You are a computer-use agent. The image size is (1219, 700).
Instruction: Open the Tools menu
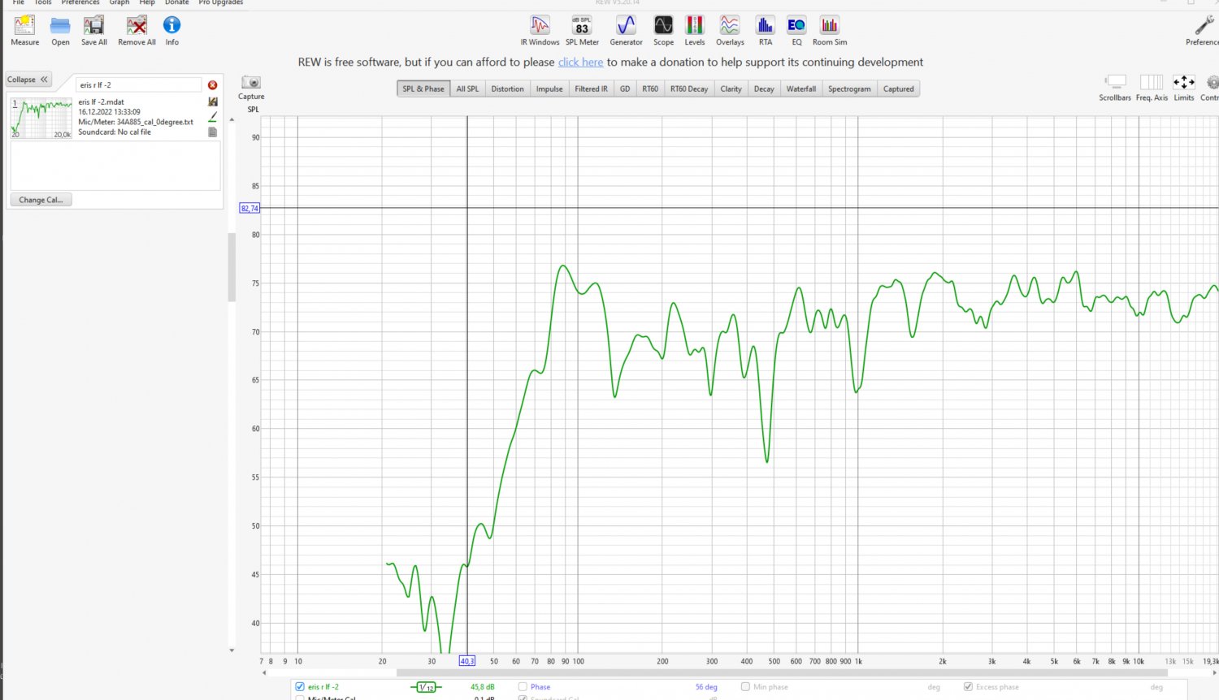(x=43, y=2)
